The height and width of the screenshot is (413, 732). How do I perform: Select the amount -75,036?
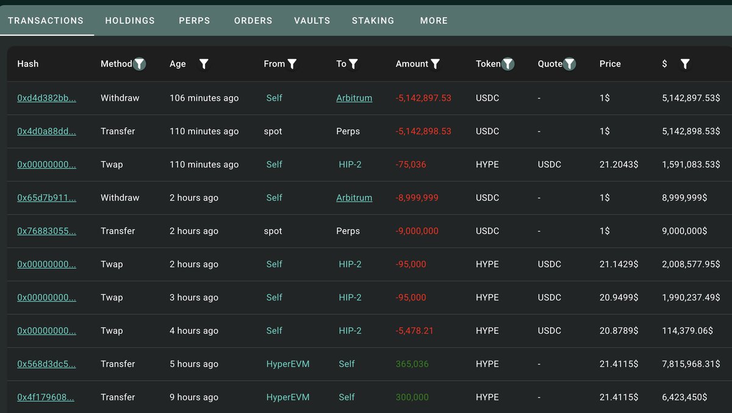coord(411,164)
